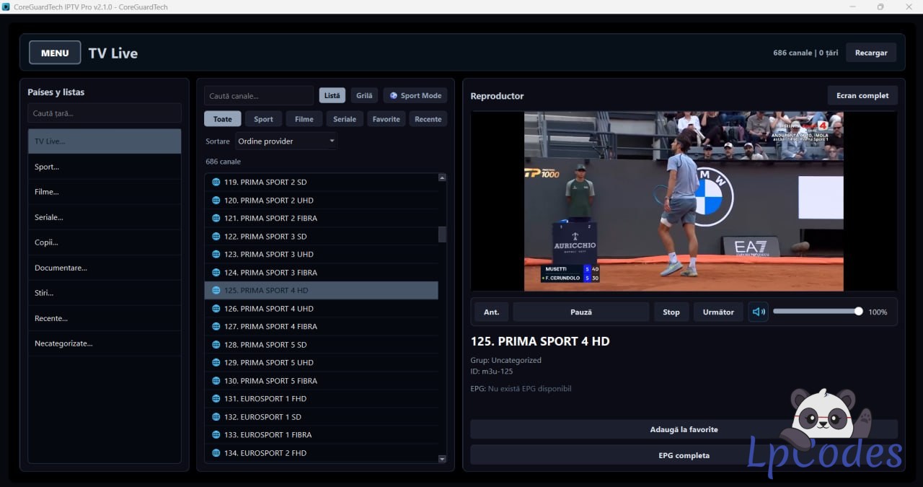Click the globe icon beside 123. PRIMA SPORT 3 UHD
The width and height of the screenshot is (923, 487).
216,254
